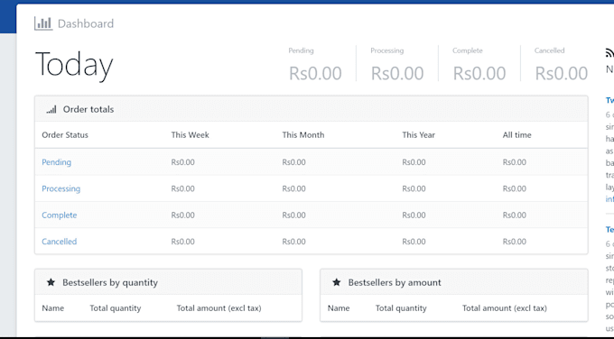Screen dimensions: 614x339
Task: Click the Complete row This Week value
Action: click(x=183, y=215)
